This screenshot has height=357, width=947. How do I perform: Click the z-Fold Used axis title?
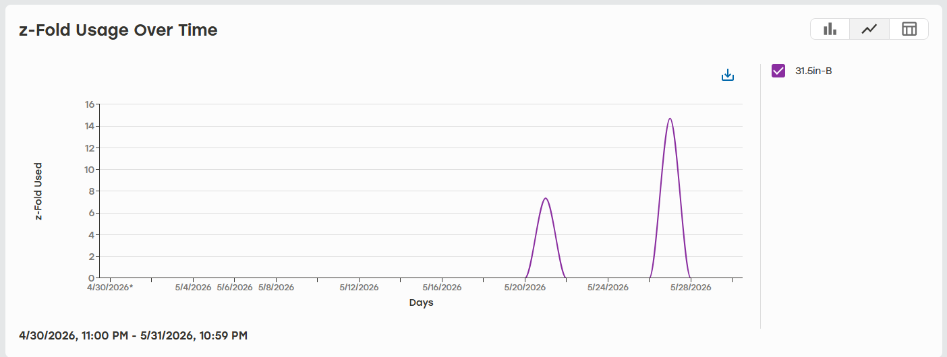pos(38,191)
